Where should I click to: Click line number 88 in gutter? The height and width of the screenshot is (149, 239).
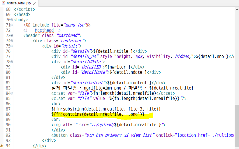click(8, 114)
